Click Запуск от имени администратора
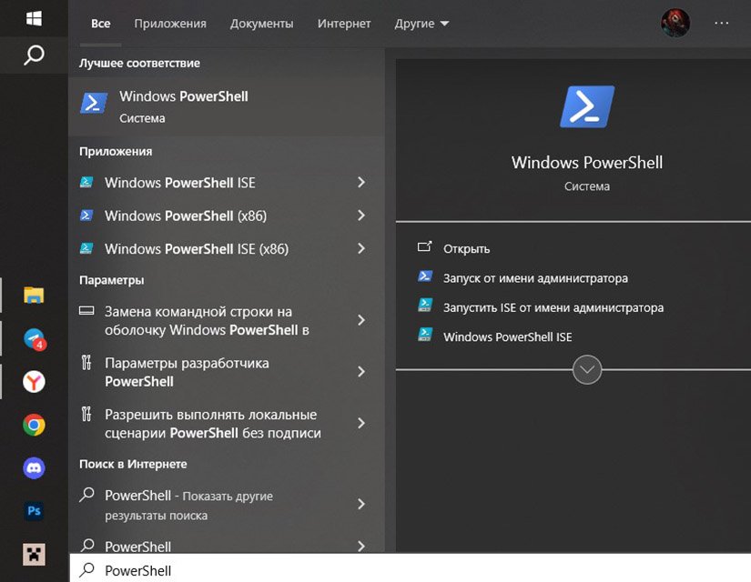Image resolution: width=751 pixels, height=582 pixels. 535,278
